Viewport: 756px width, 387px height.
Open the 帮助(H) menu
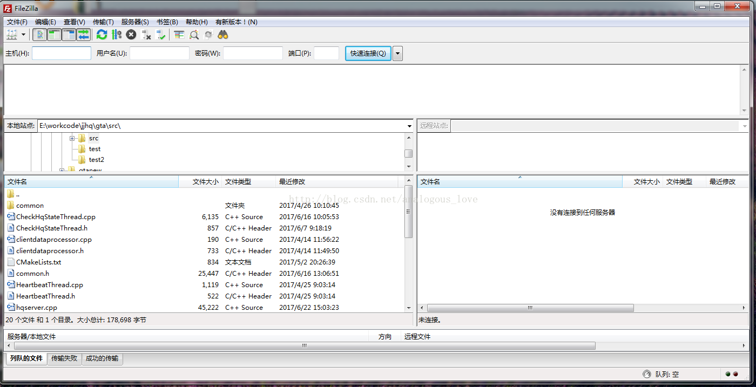coord(197,22)
